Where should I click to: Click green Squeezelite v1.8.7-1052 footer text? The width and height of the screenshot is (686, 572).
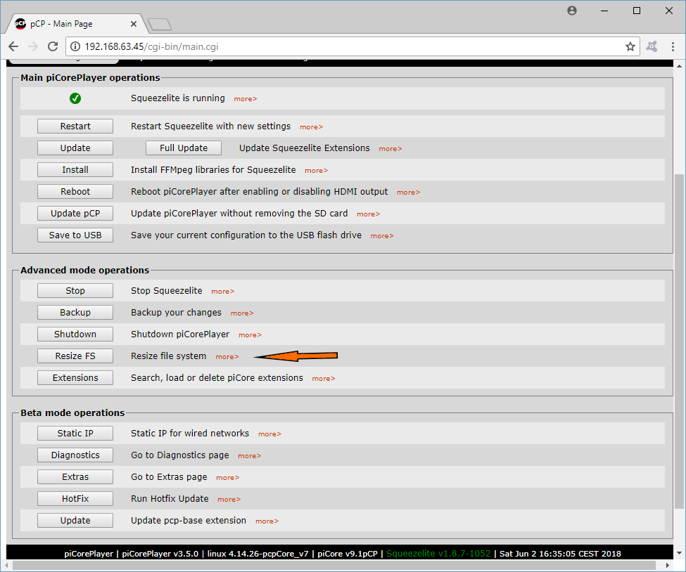438,554
